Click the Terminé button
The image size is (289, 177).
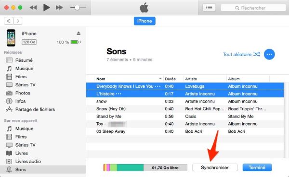point(257,167)
